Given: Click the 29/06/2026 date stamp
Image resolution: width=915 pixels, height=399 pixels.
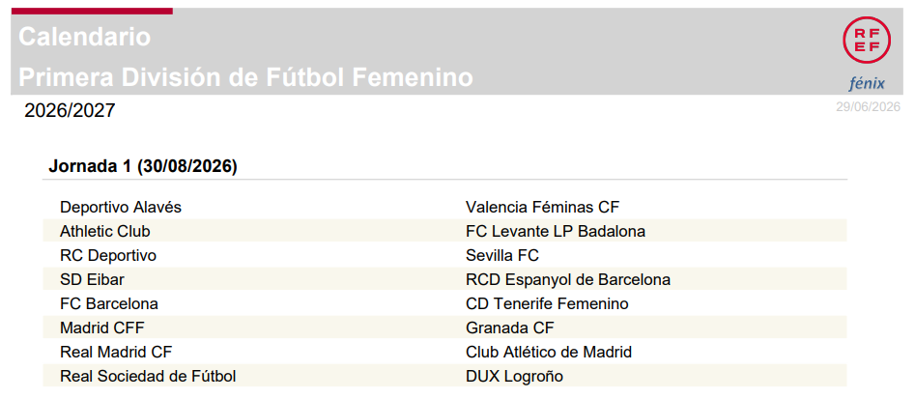Looking at the screenshot, I should pyautogui.click(x=868, y=107).
